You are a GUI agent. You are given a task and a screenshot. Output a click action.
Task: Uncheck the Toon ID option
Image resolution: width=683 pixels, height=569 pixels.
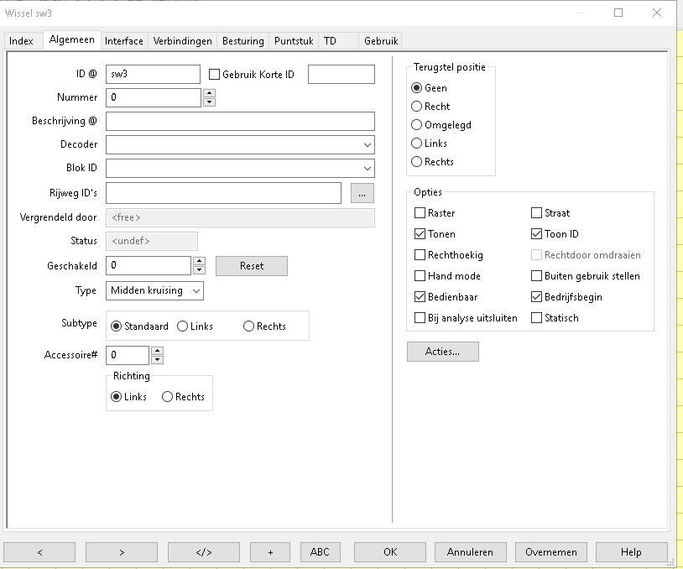click(x=537, y=234)
